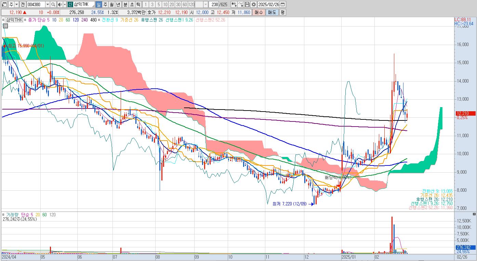The image size is (477, 261).
Task: Click the line-cross tool icon near save
Action: point(240,4)
